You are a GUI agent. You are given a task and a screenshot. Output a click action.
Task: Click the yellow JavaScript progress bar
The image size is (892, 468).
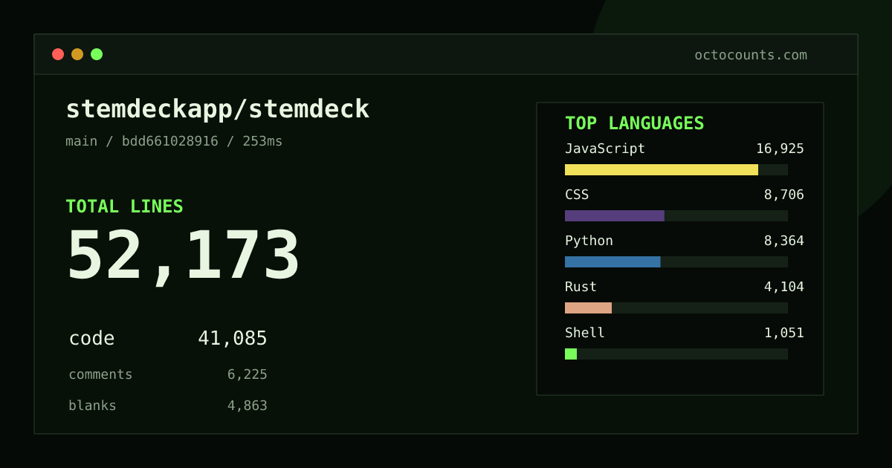[x=662, y=169]
